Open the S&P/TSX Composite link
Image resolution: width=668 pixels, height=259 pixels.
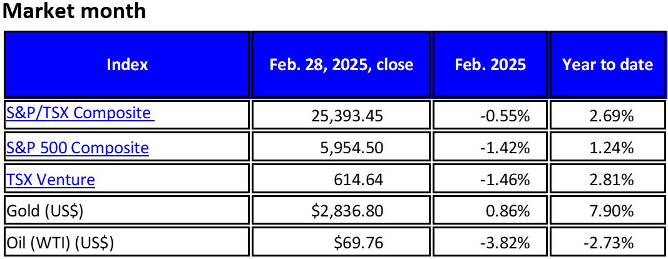tap(79, 114)
